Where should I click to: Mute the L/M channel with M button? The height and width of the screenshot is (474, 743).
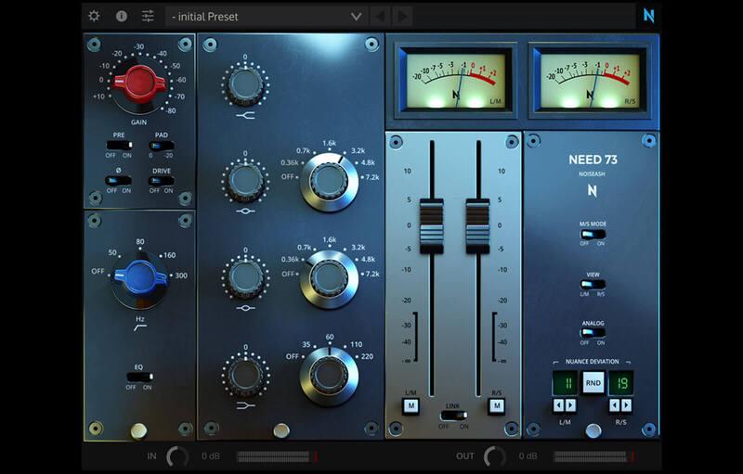pos(411,404)
